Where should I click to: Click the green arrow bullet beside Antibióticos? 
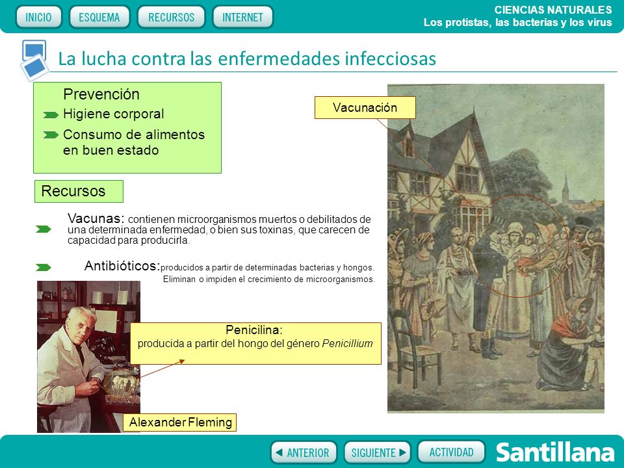coord(44,267)
